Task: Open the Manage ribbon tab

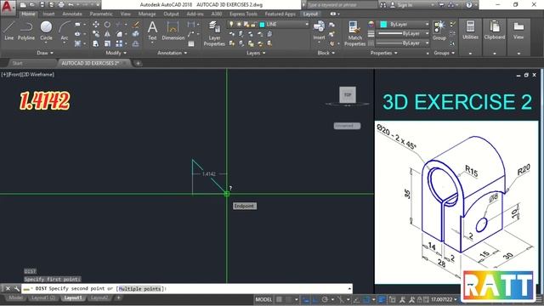Action: pos(147,14)
